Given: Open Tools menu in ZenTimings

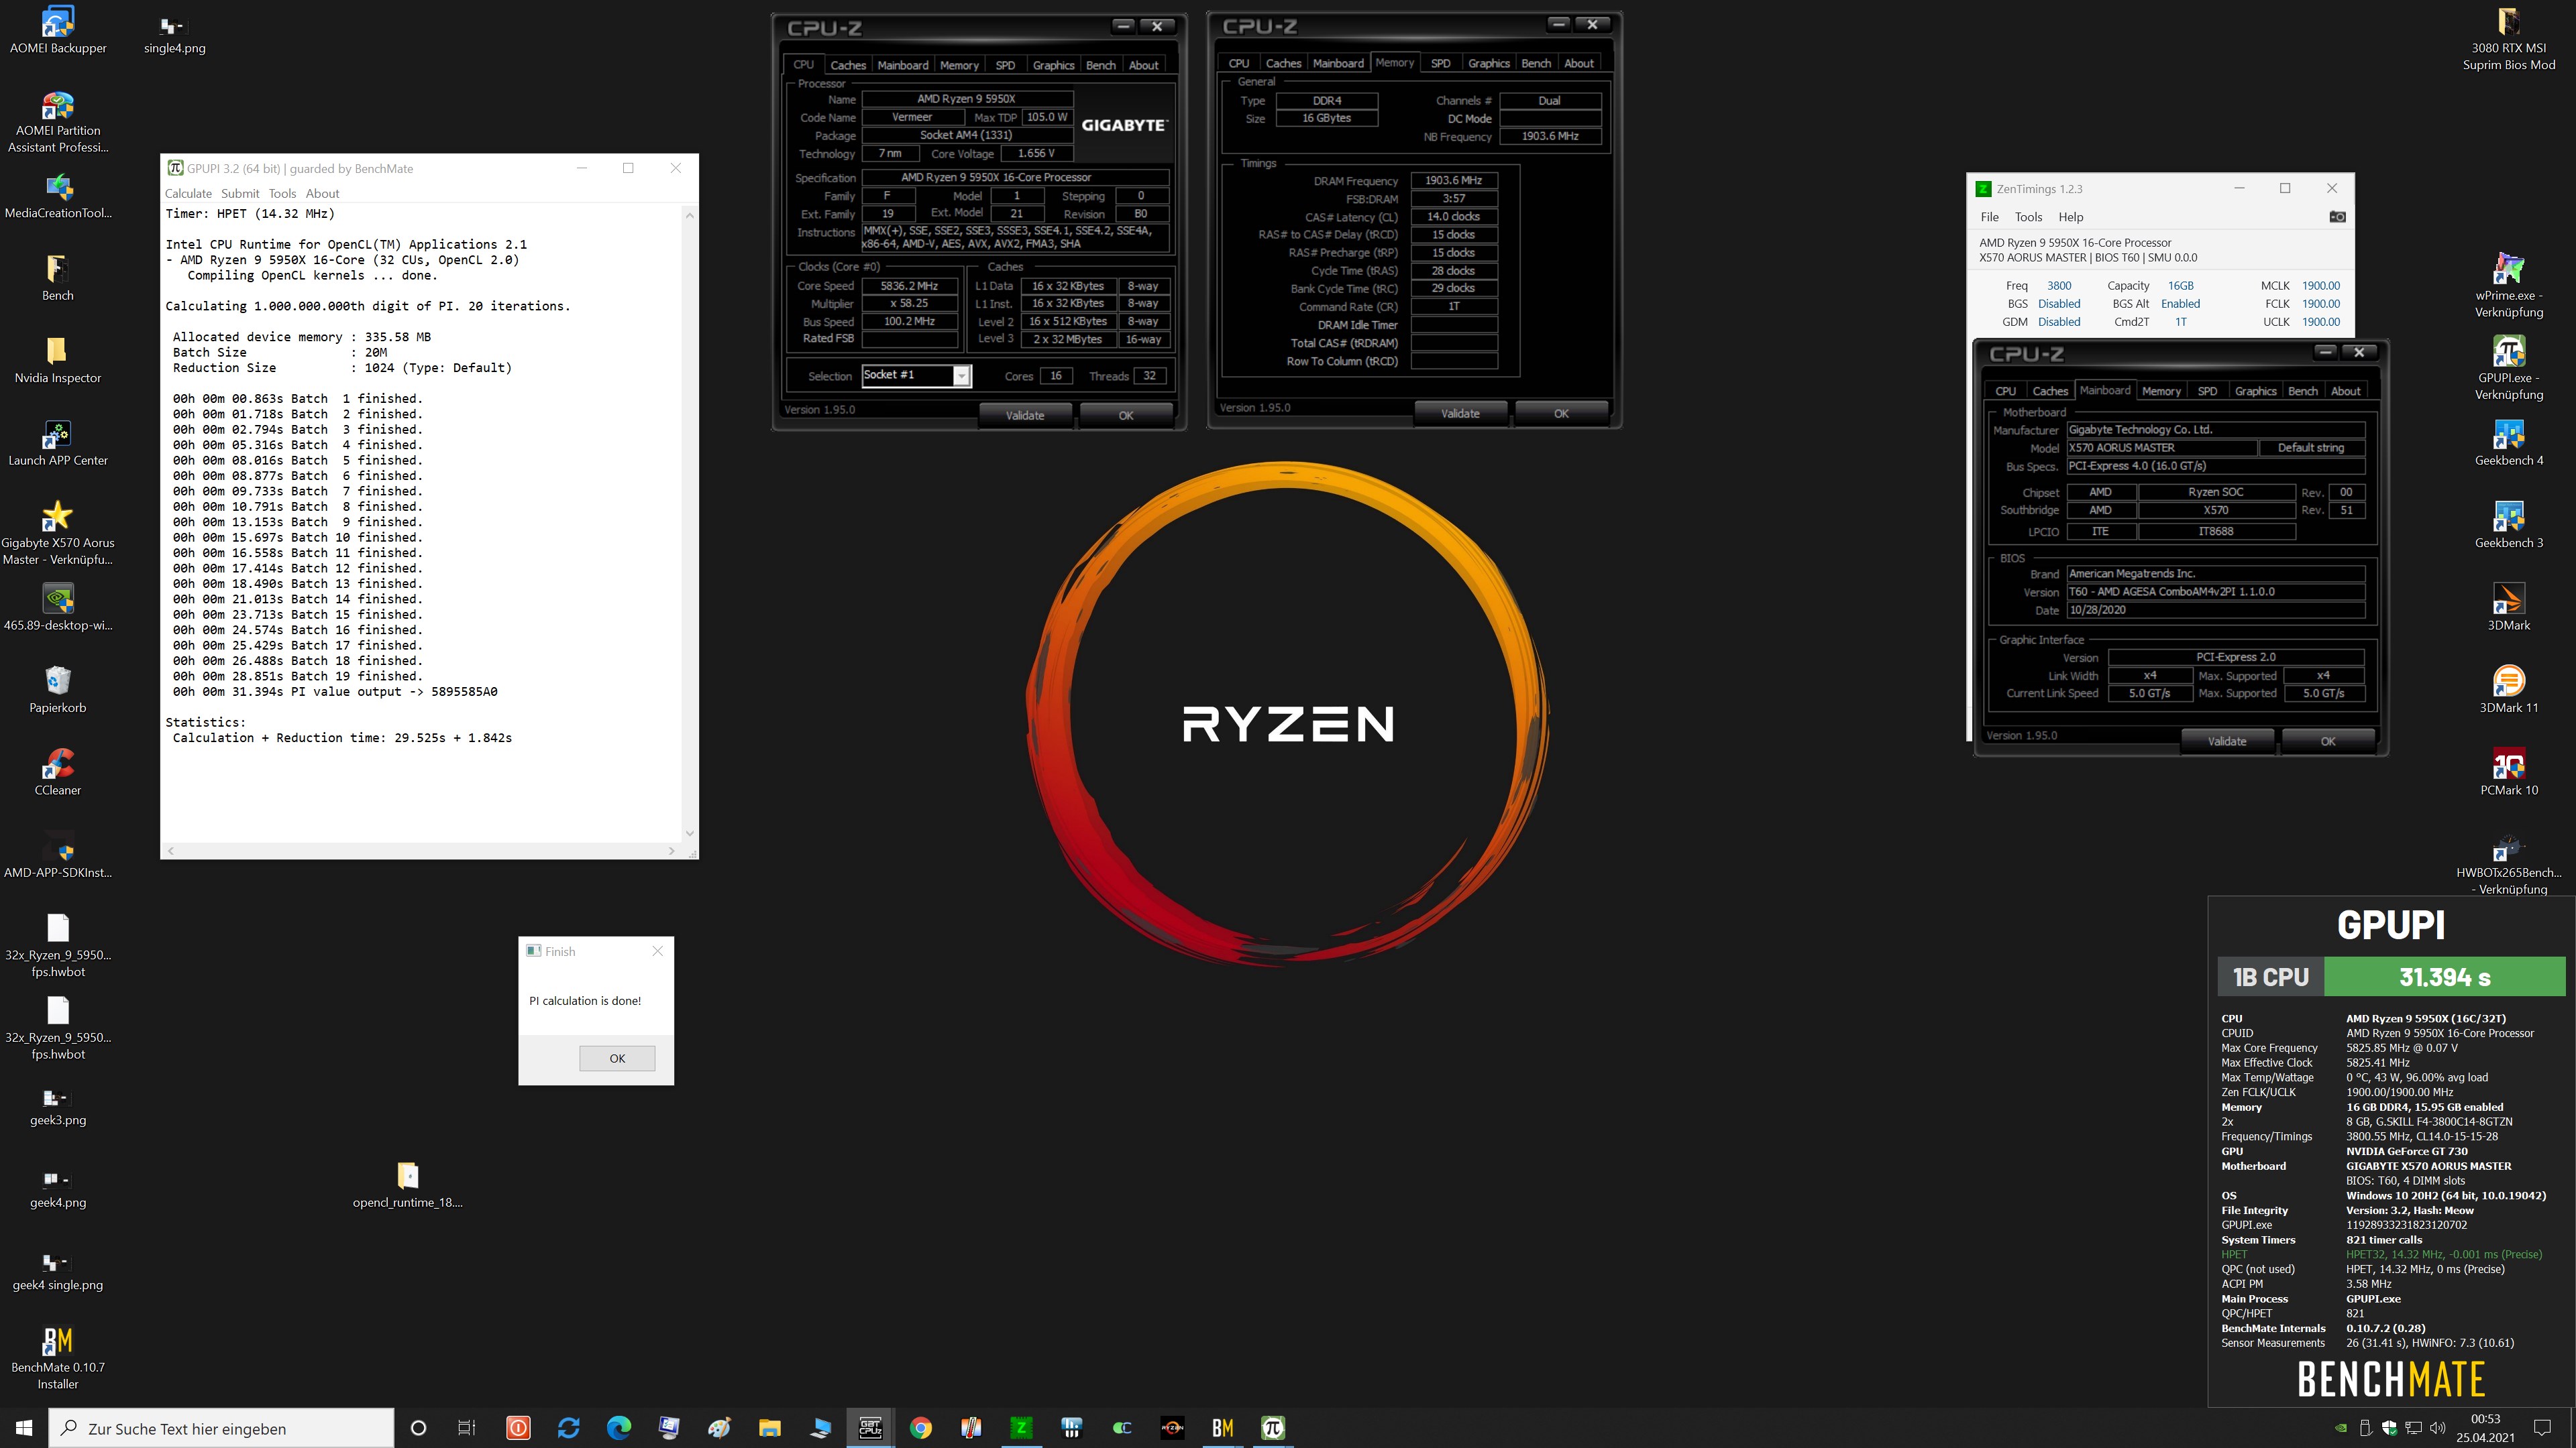Looking at the screenshot, I should (x=2028, y=217).
